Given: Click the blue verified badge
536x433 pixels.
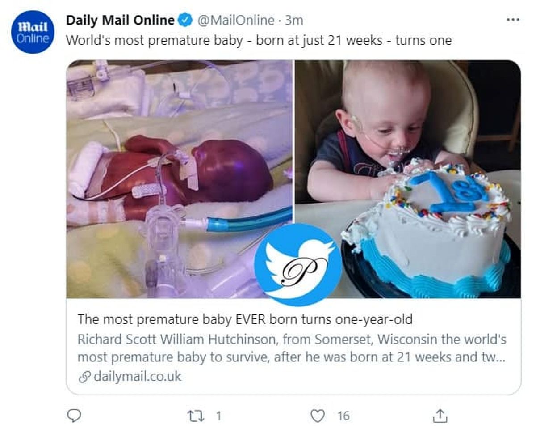Looking at the screenshot, I should tap(186, 21).
